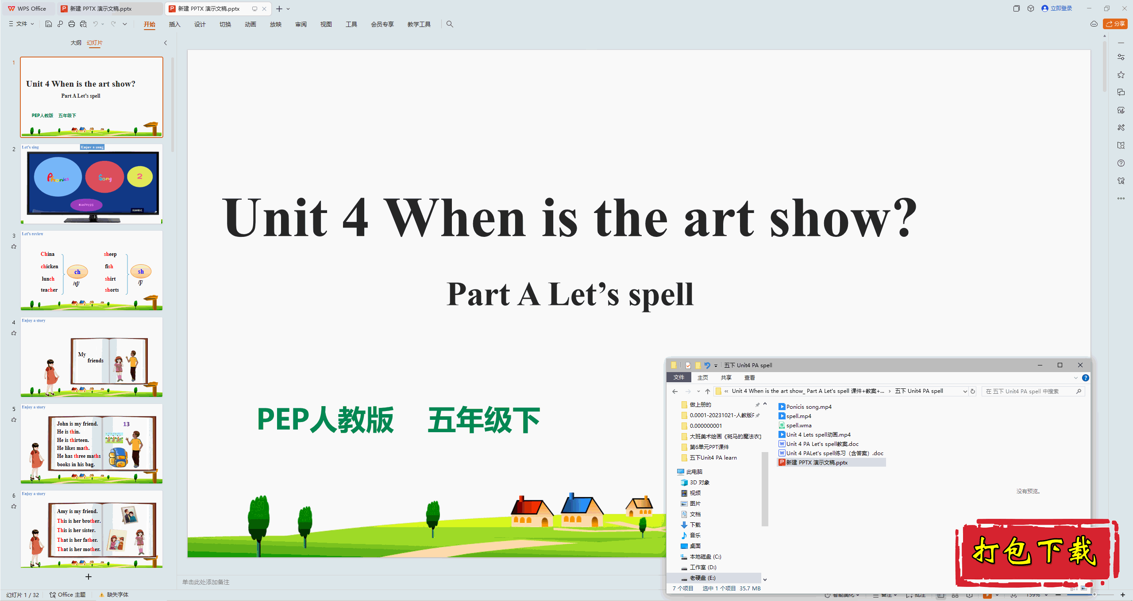This screenshot has width=1133, height=601.
Task: Click the blue help icon in Explorer
Action: 1086,378
